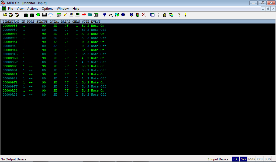
Task: Click the blue globe with question mark icon
Action: [x=131, y=15]
